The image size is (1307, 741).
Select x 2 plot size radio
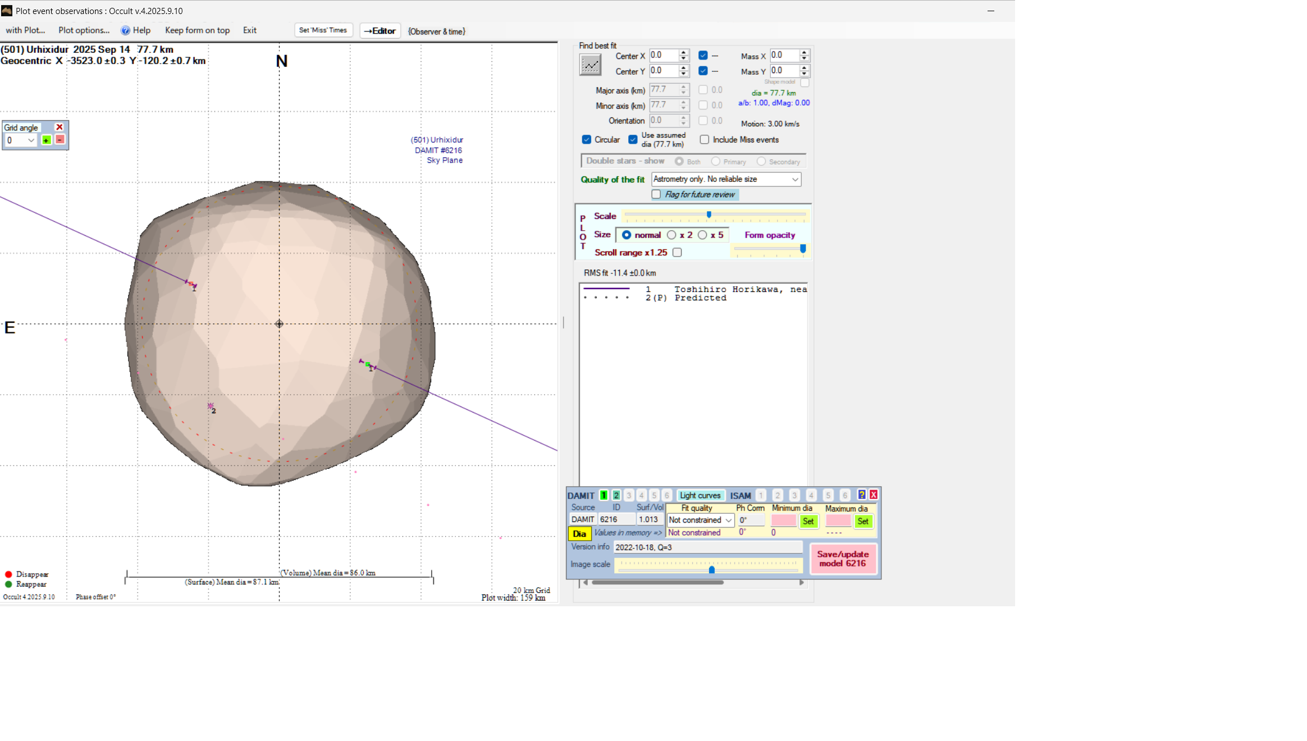[x=671, y=235]
